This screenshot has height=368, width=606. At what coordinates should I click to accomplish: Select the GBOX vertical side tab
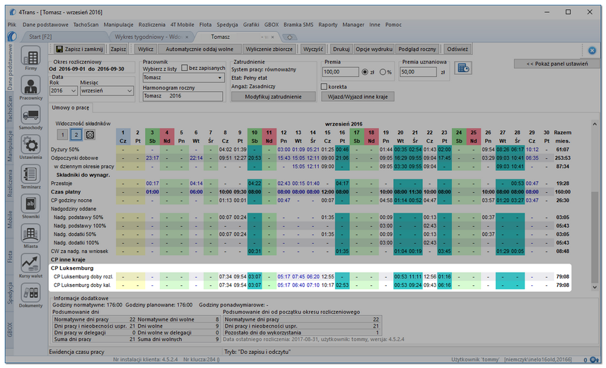11,329
